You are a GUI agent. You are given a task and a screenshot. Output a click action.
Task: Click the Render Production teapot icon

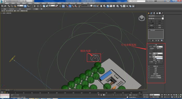(x=127, y=6)
